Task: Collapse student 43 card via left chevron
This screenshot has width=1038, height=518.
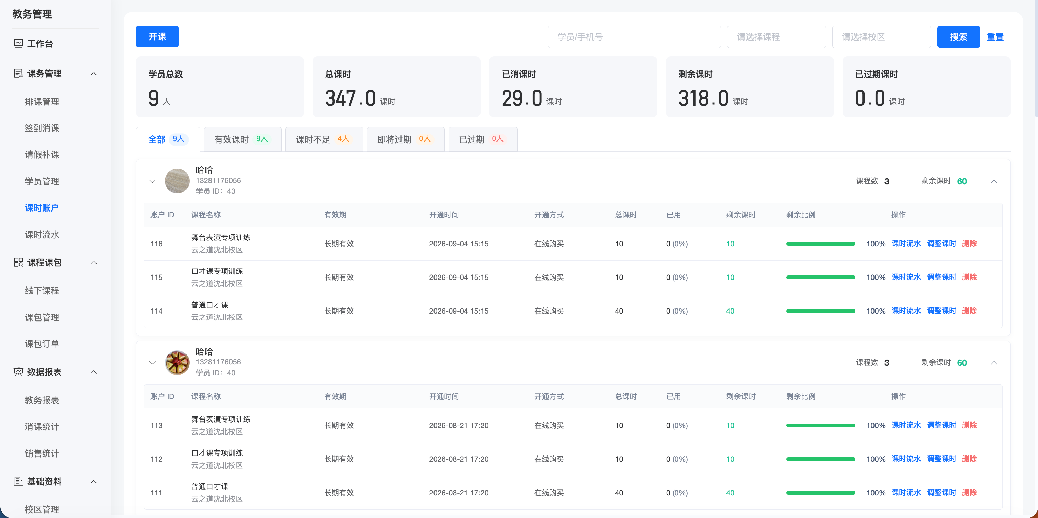Action: click(x=152, y=181)
